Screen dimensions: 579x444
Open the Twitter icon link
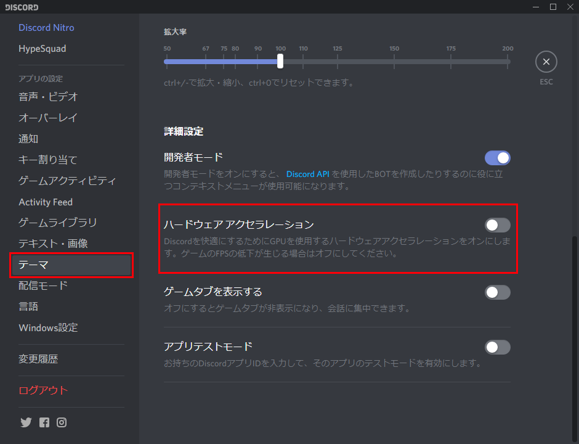[26, 422]
